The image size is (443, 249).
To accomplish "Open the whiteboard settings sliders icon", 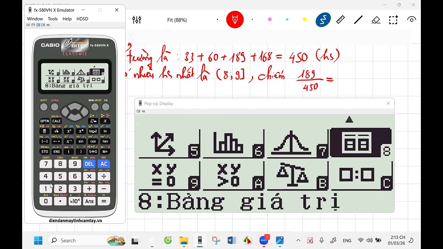I will [137, 20].
